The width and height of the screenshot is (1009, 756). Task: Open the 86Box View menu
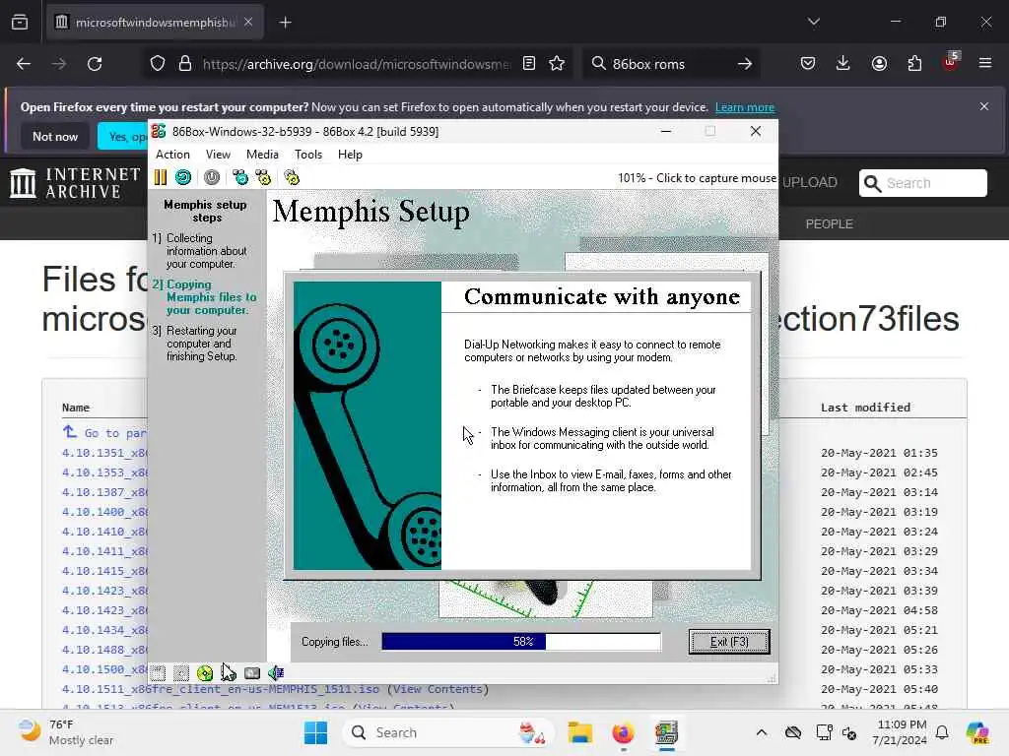click(x=218, y=155)
